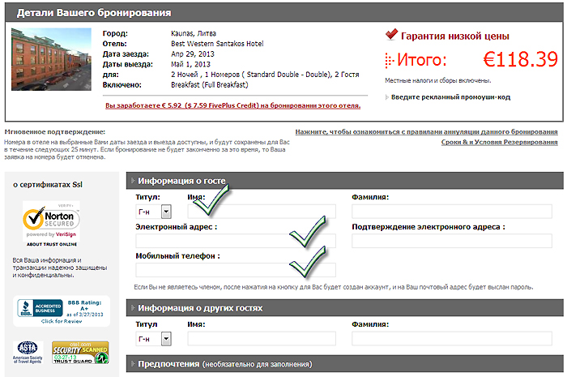Open the other guests title dropdown

coord(166,338)
